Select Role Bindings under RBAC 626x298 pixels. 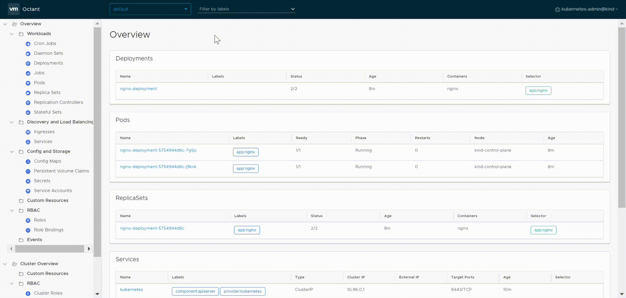point(49,230)
